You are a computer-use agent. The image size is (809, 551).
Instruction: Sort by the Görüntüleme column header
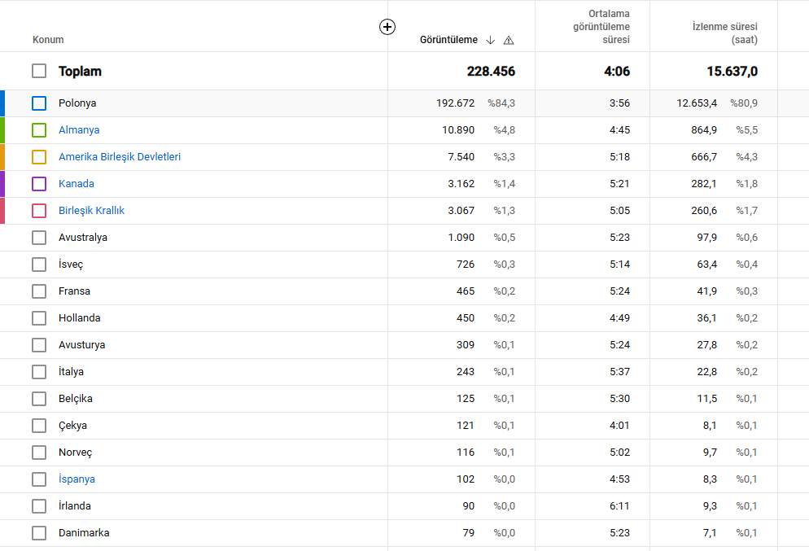point(448,40)
